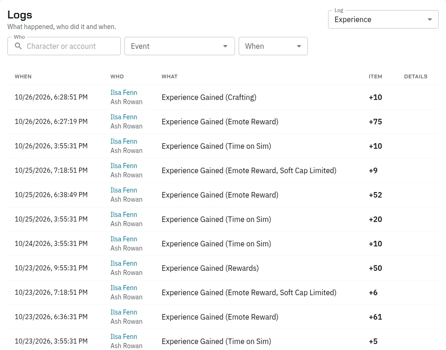This screenshot has width=446, height=350.
Task: Select timestamp 10/23/2026, 9:55:31 PM
Action: pos(51,268)
